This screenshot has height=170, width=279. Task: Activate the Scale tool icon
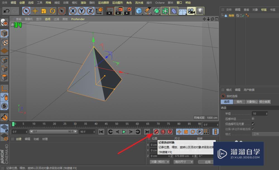44,11
